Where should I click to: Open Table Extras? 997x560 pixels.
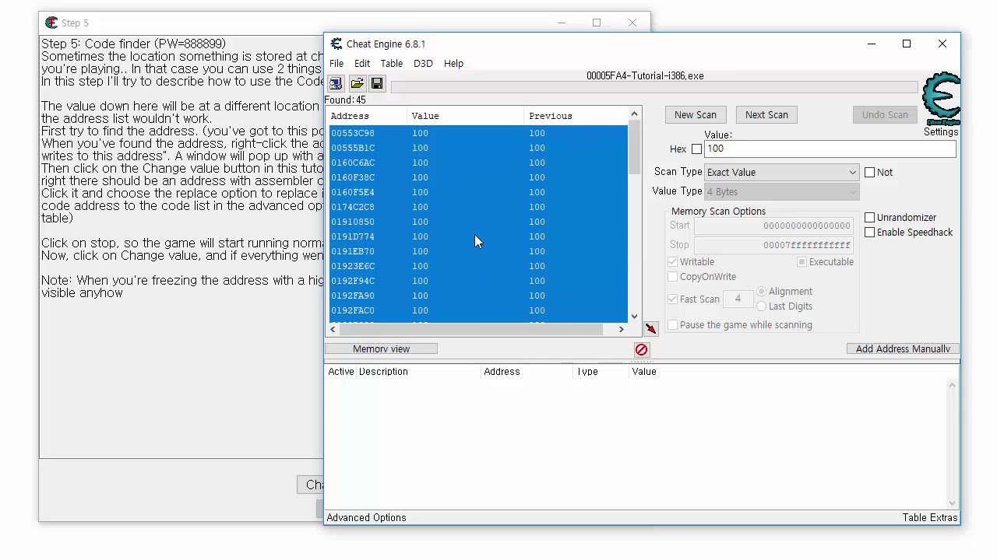pos(930,518)
